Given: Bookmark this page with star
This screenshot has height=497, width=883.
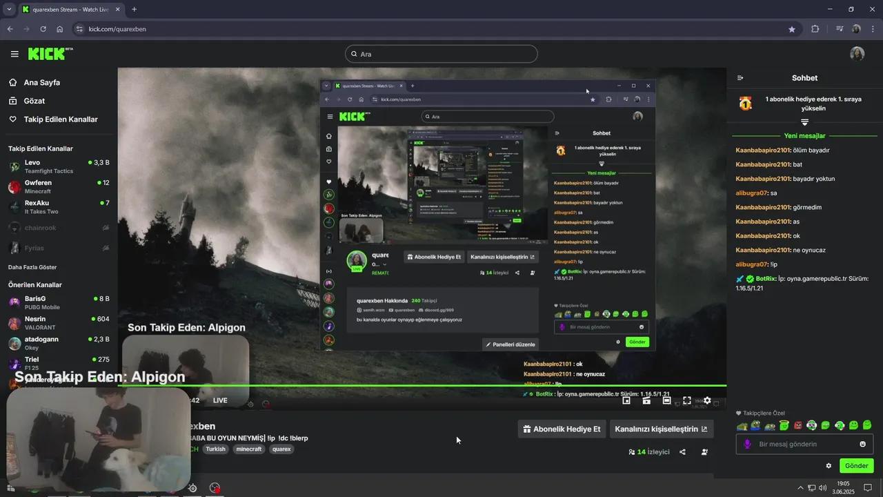Looking at the screenshot, I should (x=791, y=29).
